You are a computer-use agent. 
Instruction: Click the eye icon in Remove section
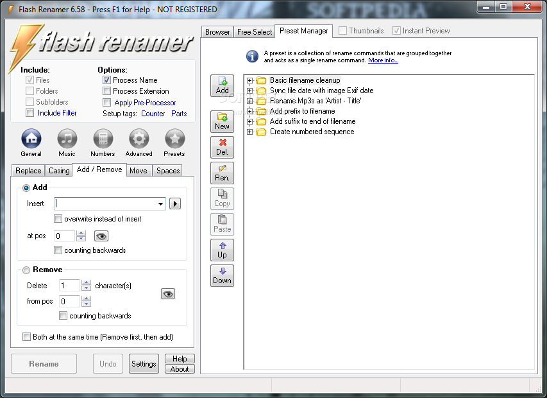point(168,294)
